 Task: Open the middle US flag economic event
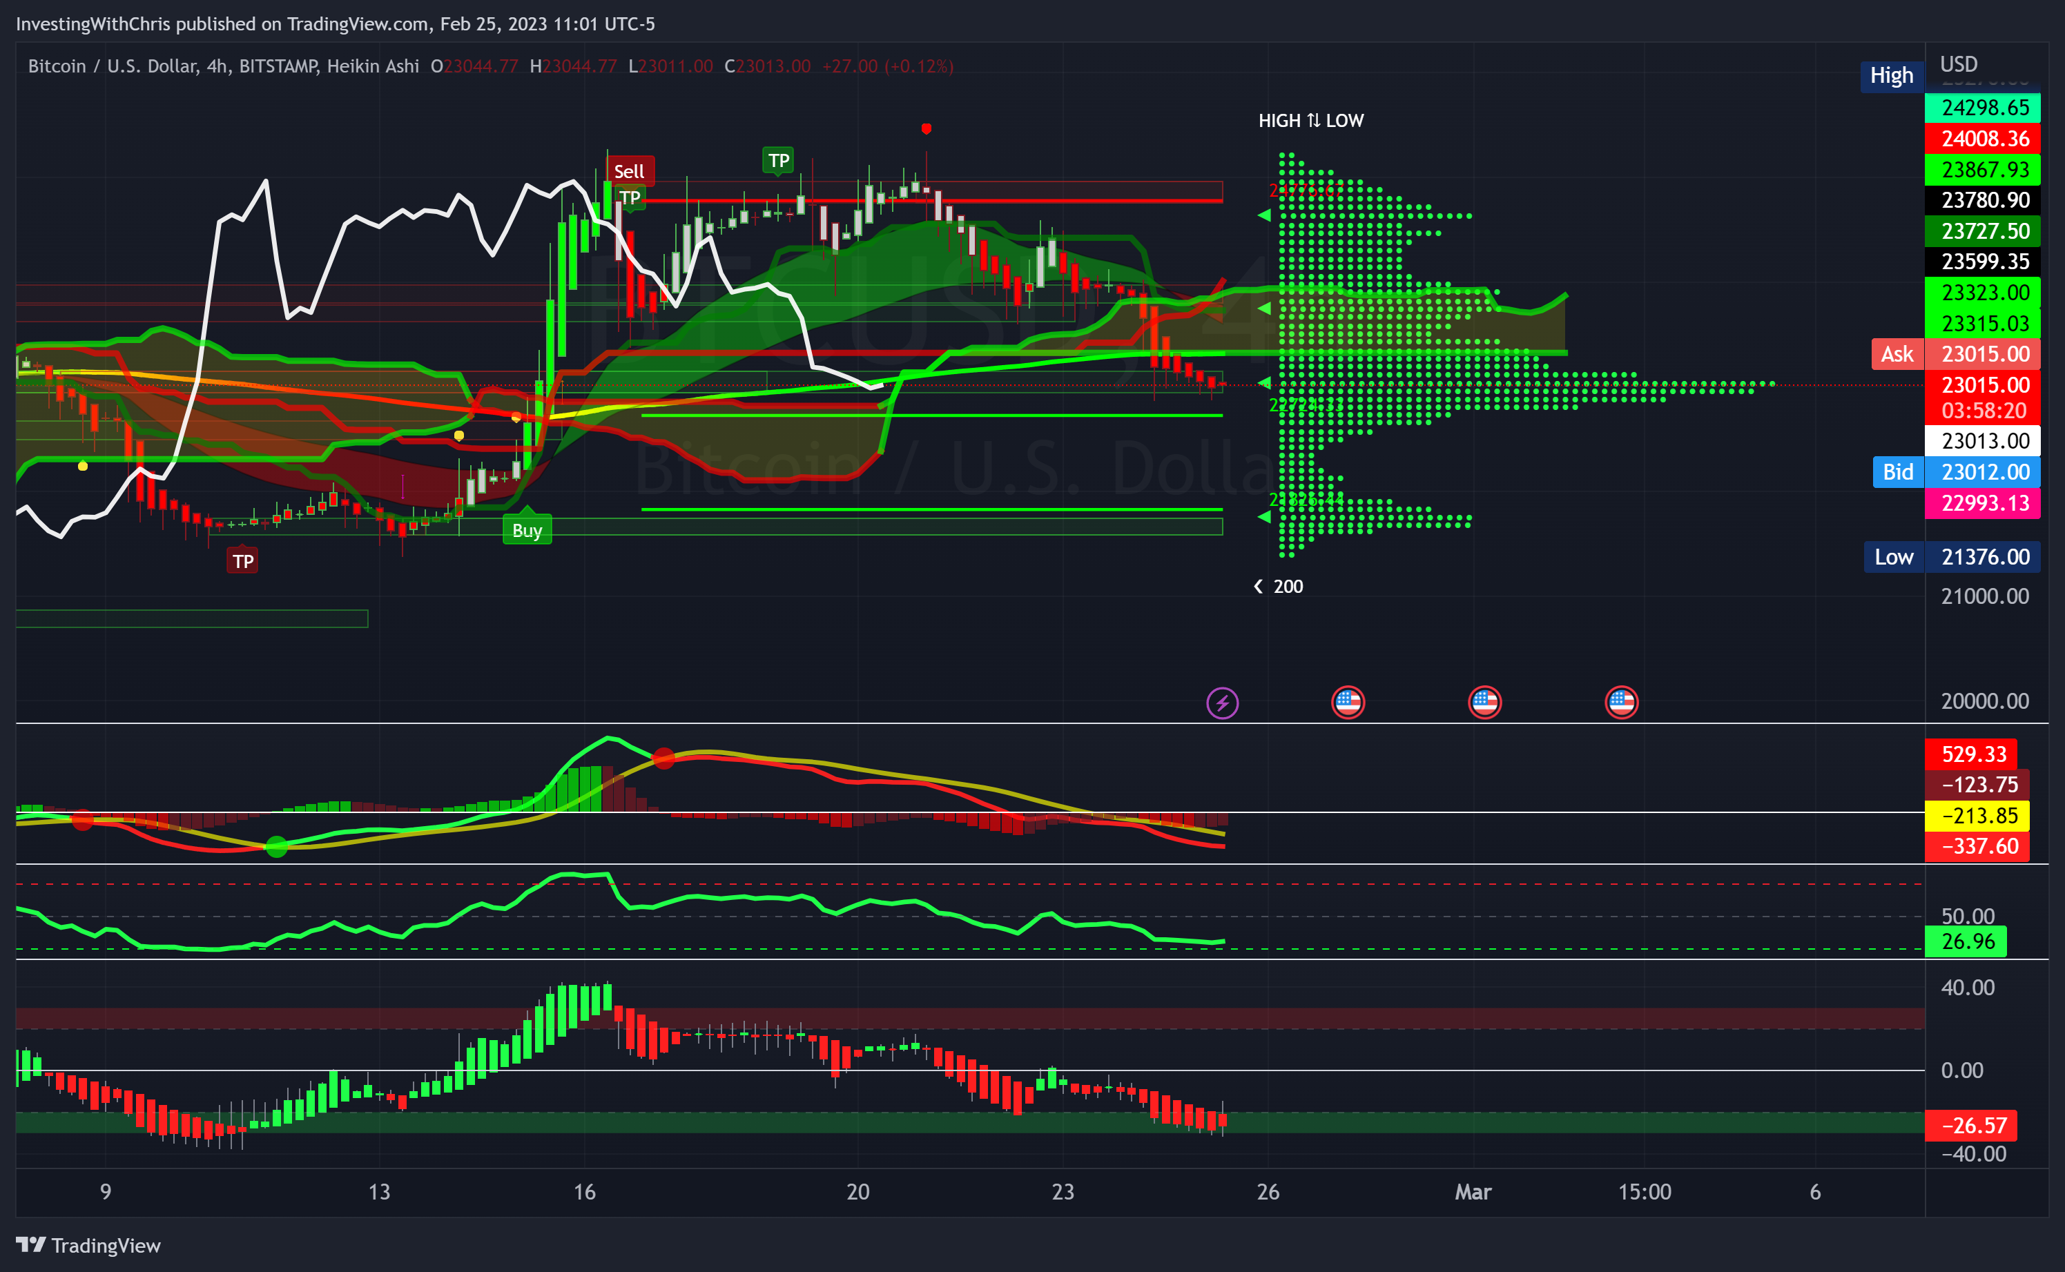pos(1484,703)
